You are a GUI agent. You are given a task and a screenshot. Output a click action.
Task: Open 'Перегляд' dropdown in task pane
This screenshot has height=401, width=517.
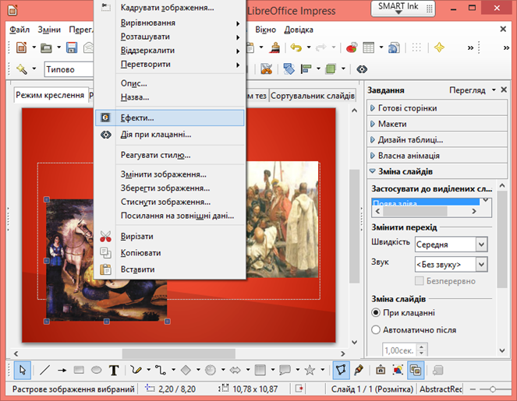(472, 90)
